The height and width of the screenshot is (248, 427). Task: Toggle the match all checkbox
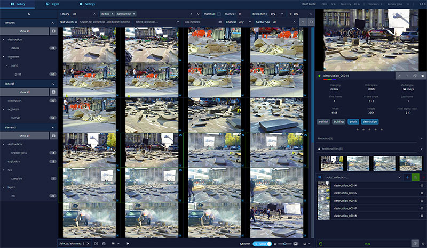click(219, 13)
